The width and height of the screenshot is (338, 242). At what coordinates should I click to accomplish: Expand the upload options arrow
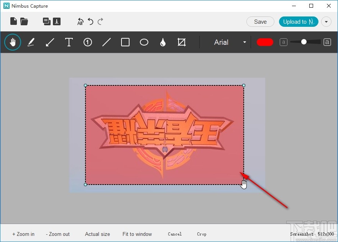[326, 22]
